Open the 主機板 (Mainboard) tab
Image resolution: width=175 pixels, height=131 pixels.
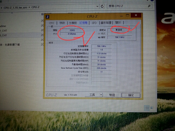73,23
